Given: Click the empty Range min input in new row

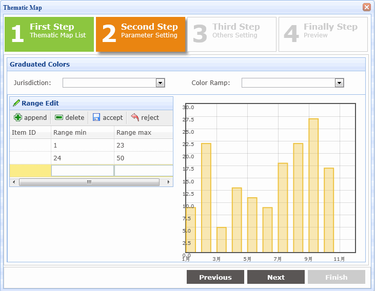Looking at the screenshot, I should 83,171.
